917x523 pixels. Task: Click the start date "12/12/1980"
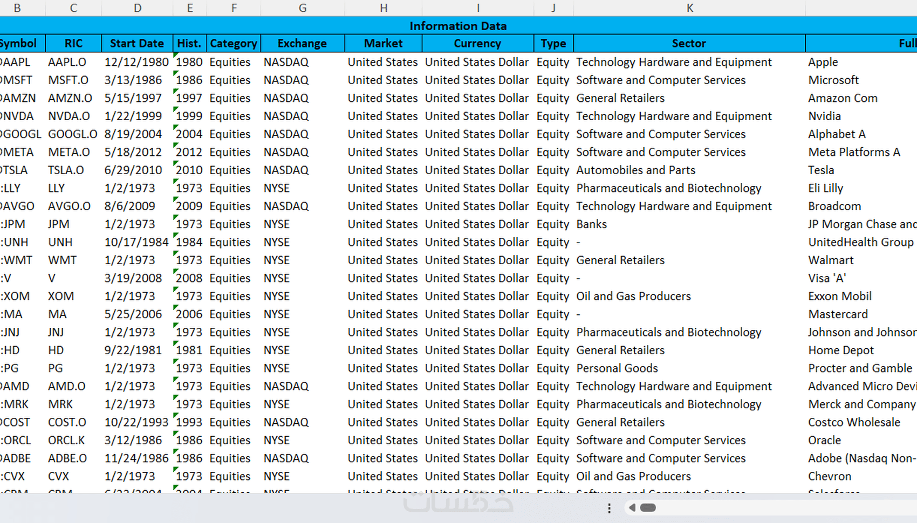(x=137, y=62)
